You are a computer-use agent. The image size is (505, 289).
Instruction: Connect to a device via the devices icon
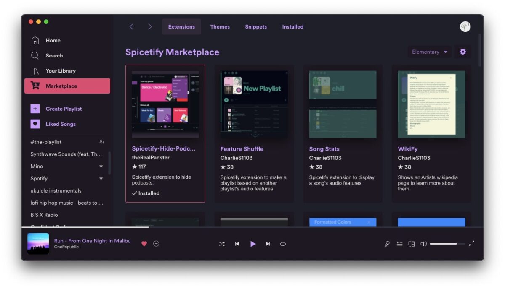411,243
